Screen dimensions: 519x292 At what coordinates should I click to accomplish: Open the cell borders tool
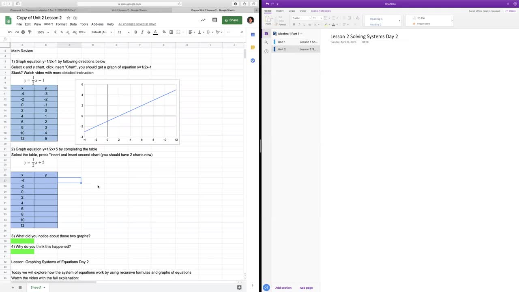pos(171,32)
